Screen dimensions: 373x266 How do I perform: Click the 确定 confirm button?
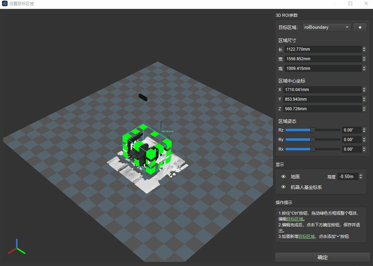pyautogui.click(x=322, y=257)
